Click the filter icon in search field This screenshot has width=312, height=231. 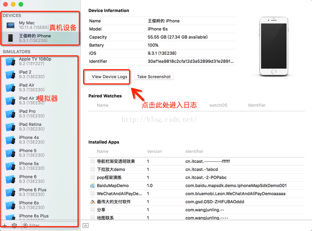pos(25,226)
